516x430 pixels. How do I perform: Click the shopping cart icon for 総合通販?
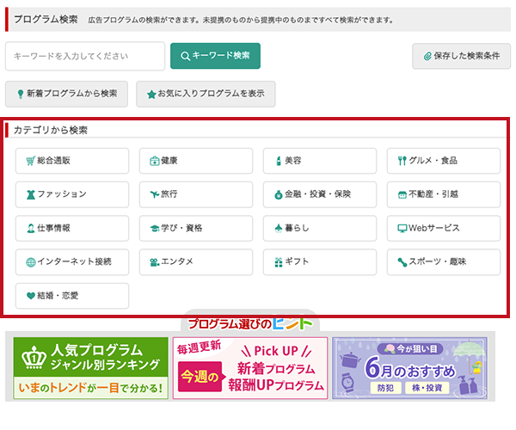coord(31,161)
